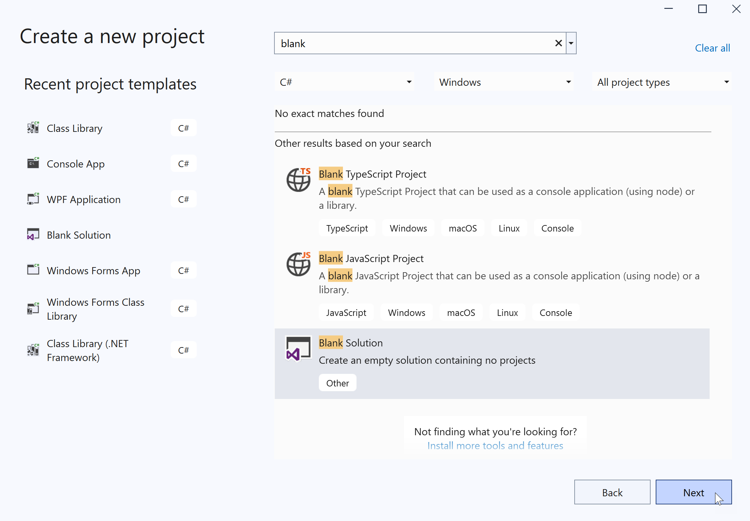The image size is (750, 521).
Task: Click the Class Library template icon
Action: click(33, 128)
